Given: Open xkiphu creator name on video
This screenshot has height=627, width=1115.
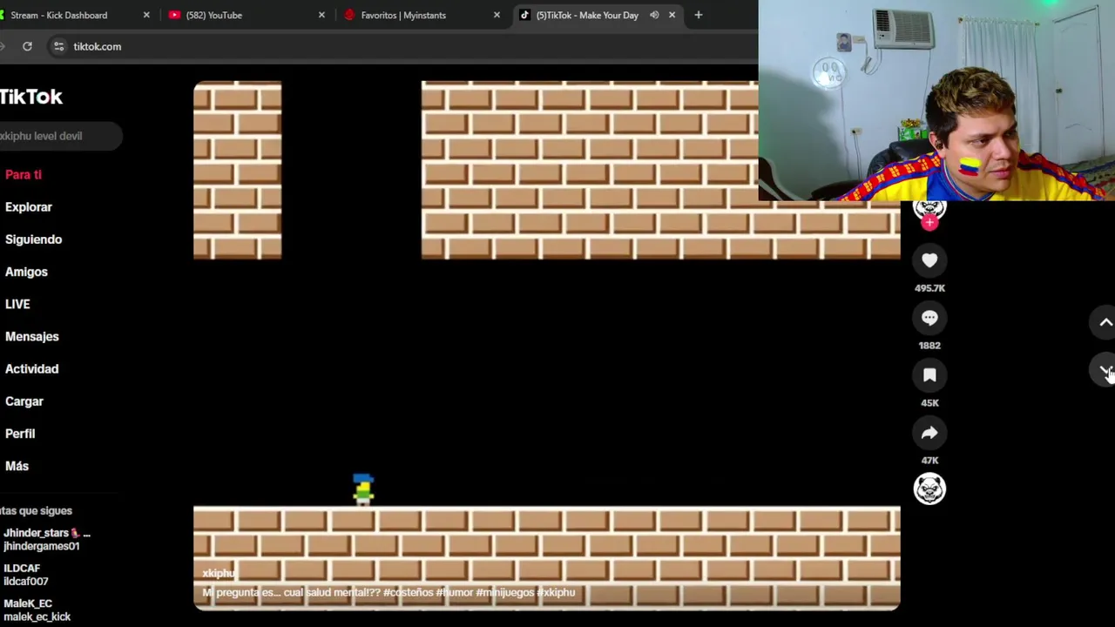Looking at the screenshot, I should 219,573.
